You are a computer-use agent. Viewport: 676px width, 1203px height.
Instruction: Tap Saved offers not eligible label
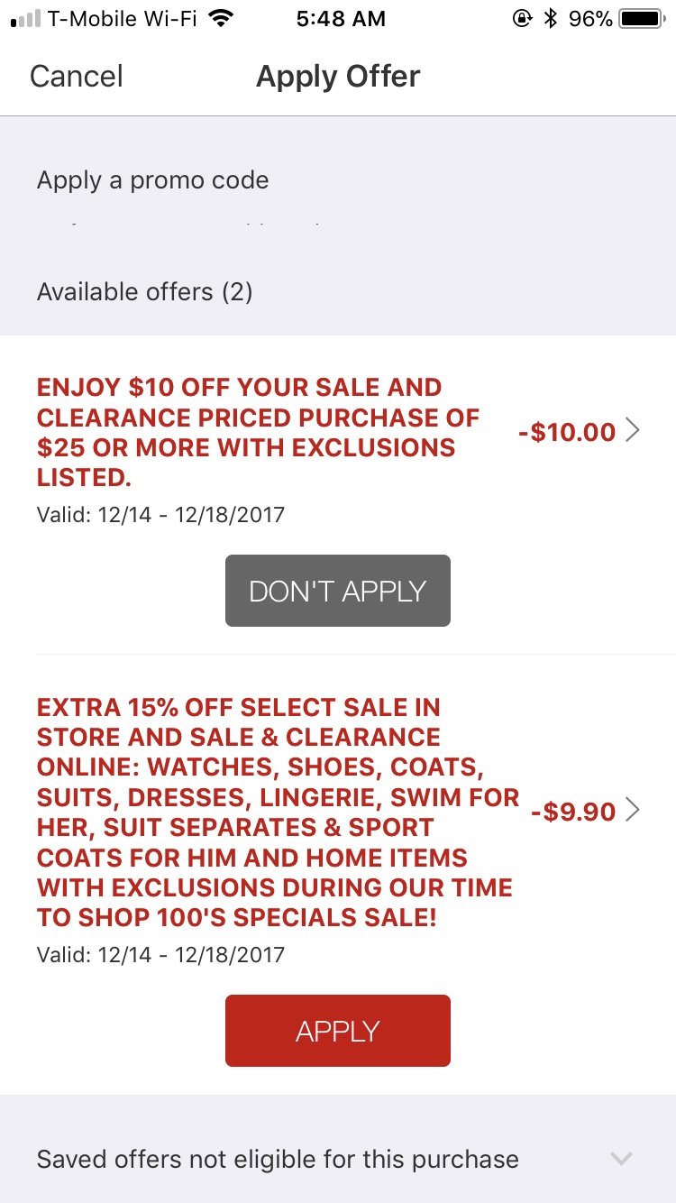(x=278, y=1159)
